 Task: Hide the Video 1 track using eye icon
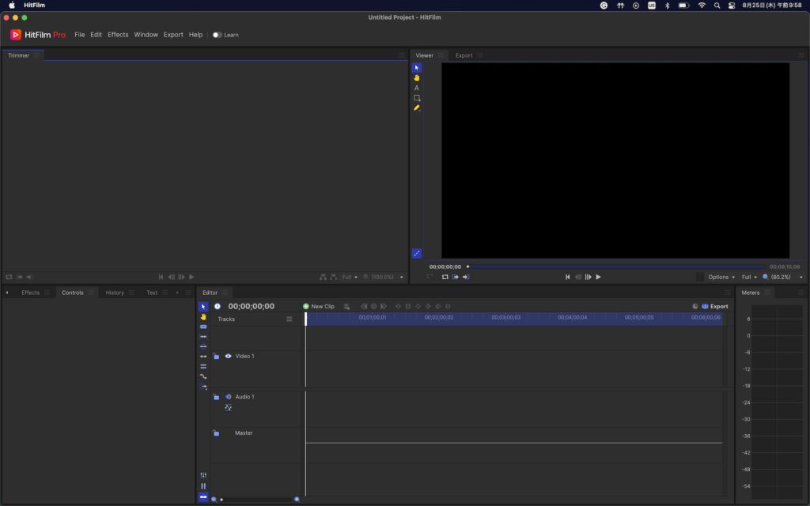(228, 357)
